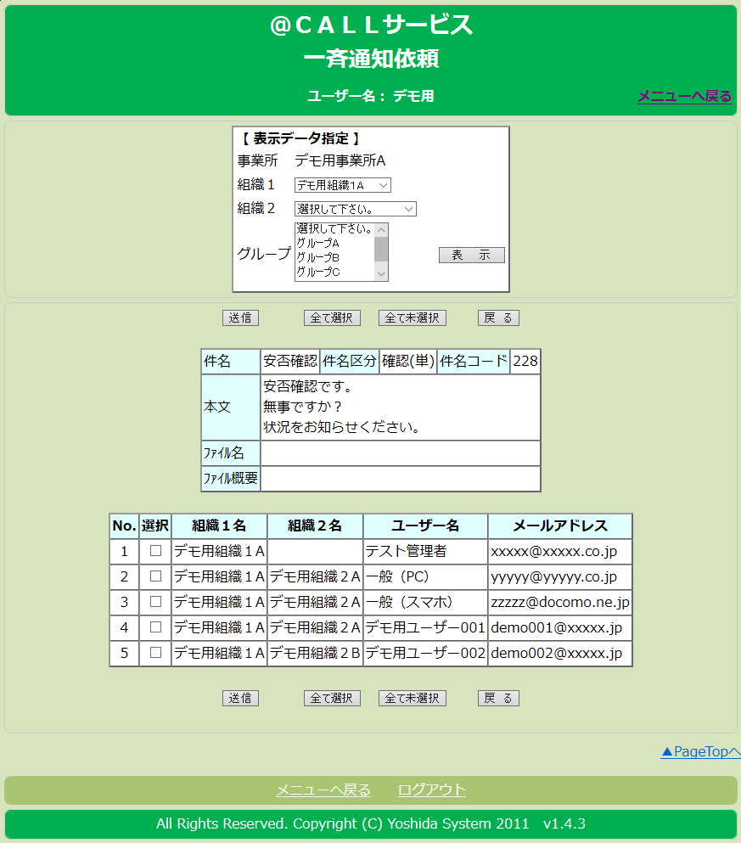Tick the checkbox for 一般（スマホ） row
Viewport: 741px width, 843px height.
tap(155, 602)
